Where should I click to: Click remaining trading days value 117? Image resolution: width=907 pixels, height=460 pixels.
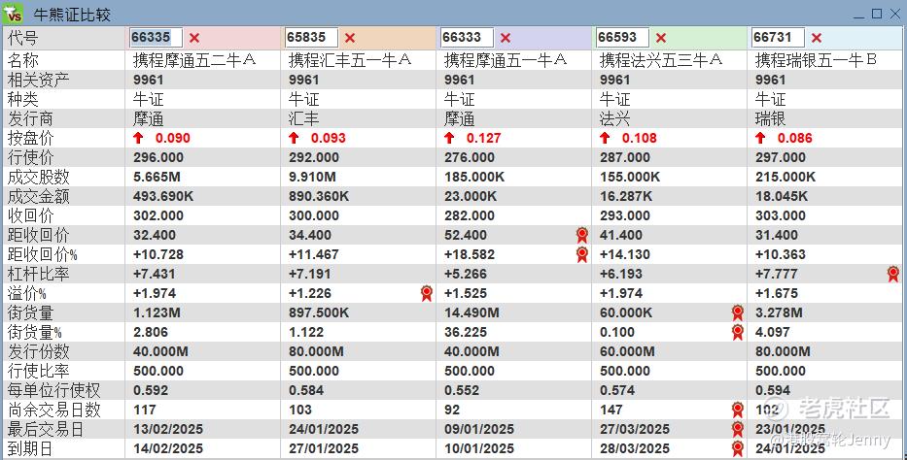pyautogui.click(x=145, y=410)
